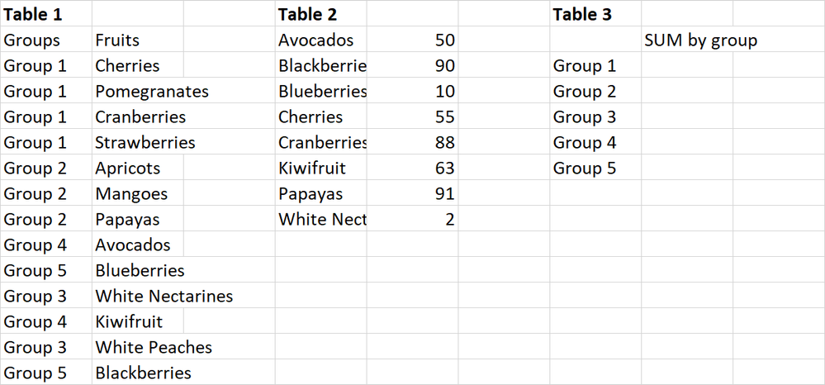The height and width of the screenshot is (385, 825).
Task: Click the White Nectarines cell in Table 1
Action: 138,296
